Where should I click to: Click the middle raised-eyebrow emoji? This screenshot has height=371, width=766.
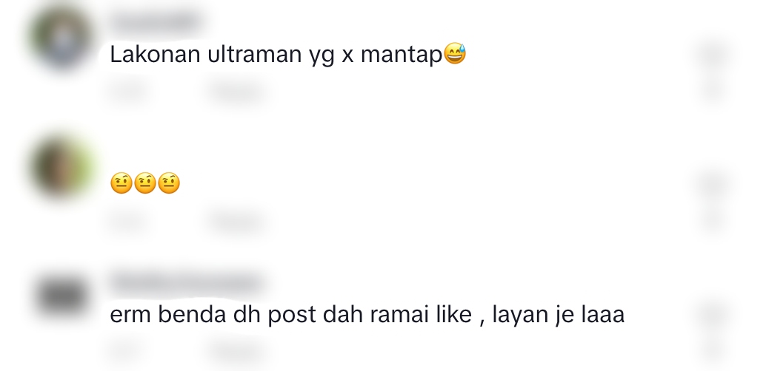coord(145,183)
